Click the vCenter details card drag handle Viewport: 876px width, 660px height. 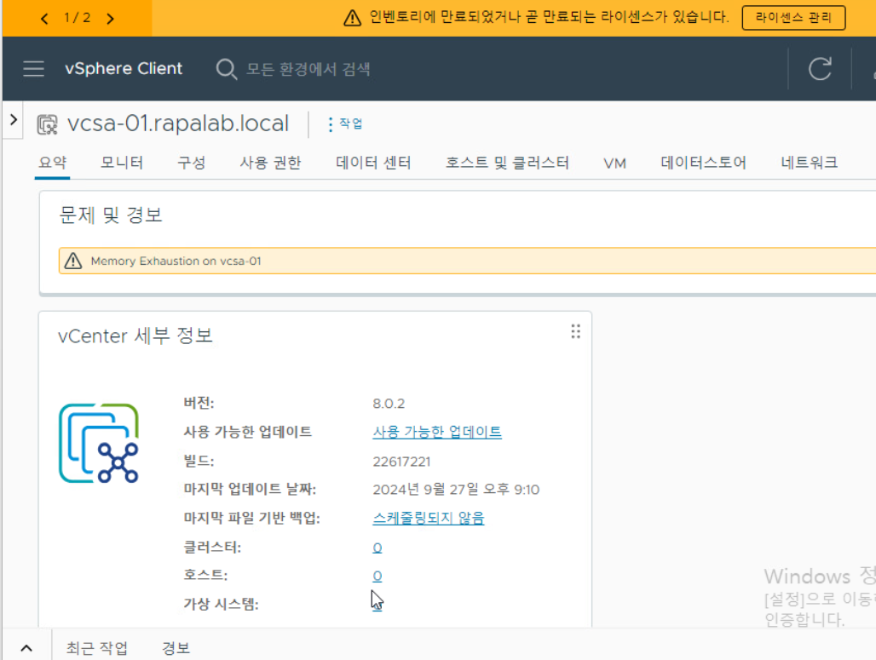575,331
